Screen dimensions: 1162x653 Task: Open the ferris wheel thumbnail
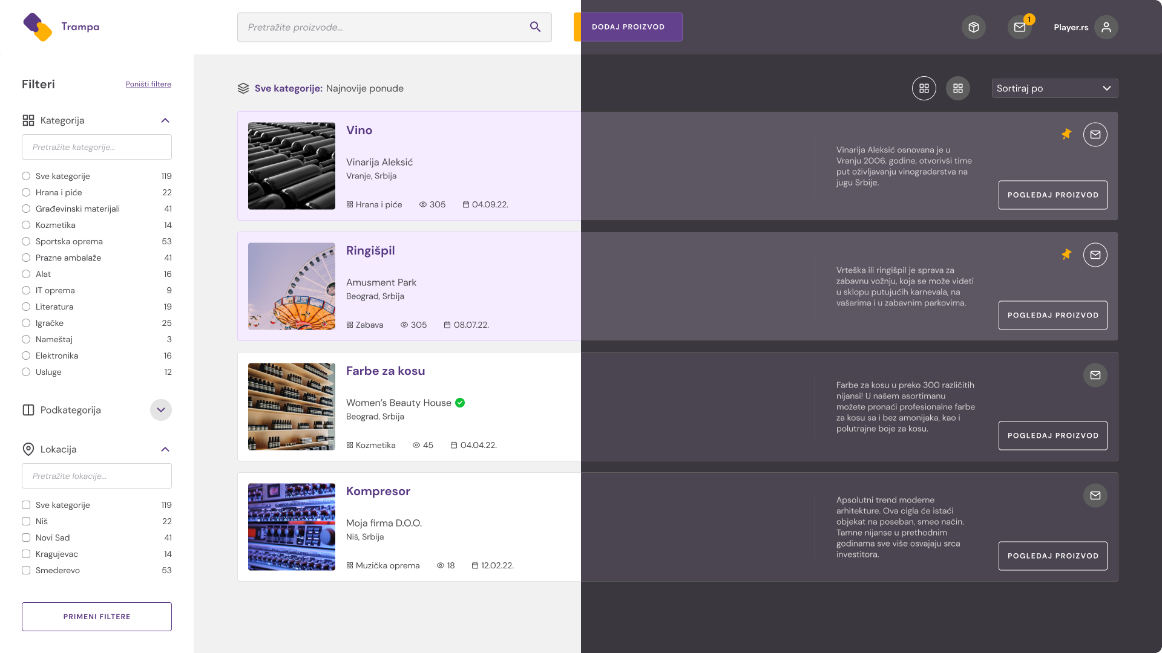[292, 286]
